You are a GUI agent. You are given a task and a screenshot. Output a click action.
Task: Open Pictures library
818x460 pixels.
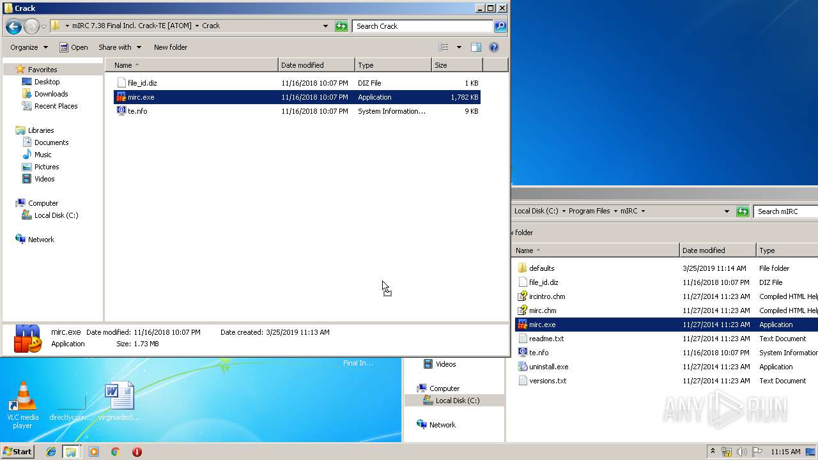tap(47, 167)
